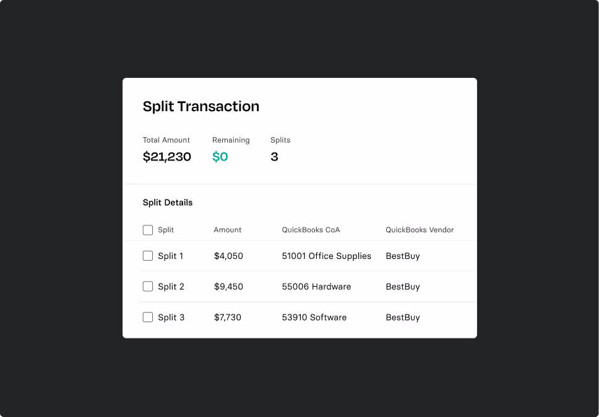Click the Total Amount $21,230 value

[167, 157]
